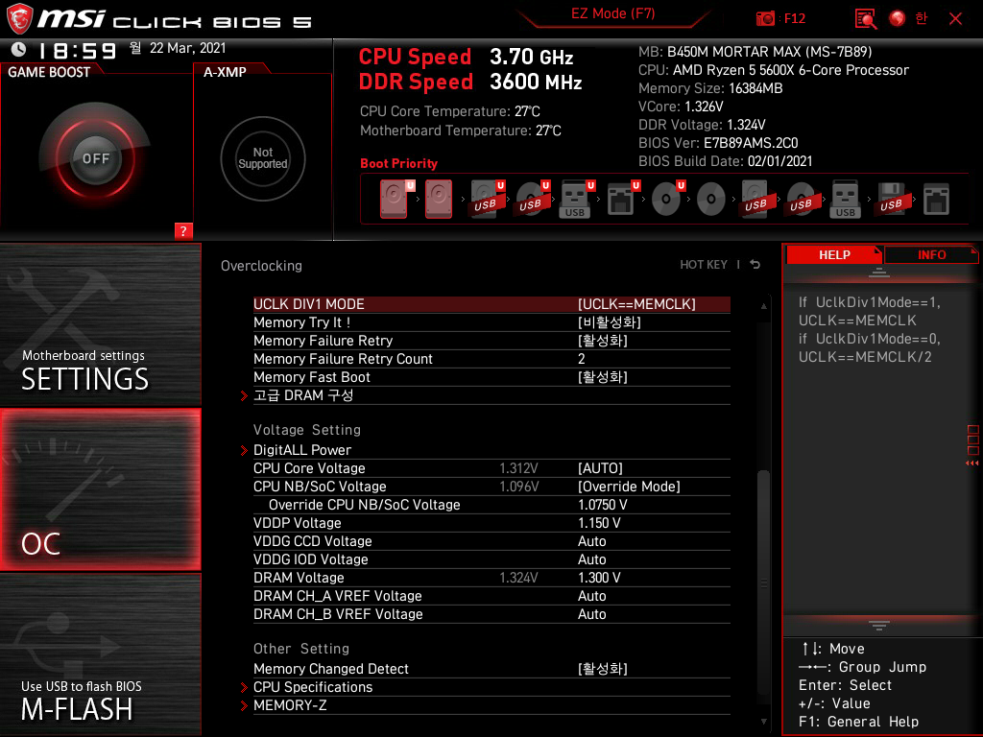The width and height of the screenshot is (983, 737).
Task: Click the settings list scrollbar down arrow
Action: [763, 722]
